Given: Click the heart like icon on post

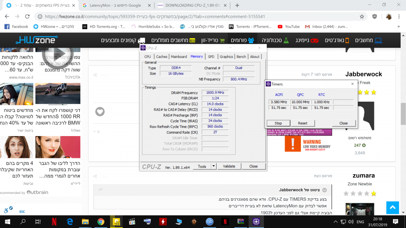Looking at the screenshot, I should pos(100,111).
